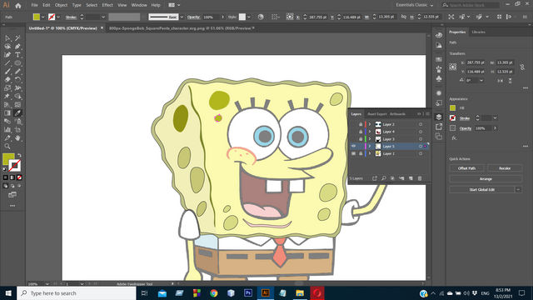Screen dimensions: 533x300
Task: Open the Layers panel dock icon
Action: tap(439, 117)
